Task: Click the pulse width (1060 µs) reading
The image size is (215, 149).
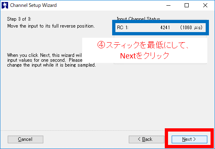Action: click(x=191, y=28)
